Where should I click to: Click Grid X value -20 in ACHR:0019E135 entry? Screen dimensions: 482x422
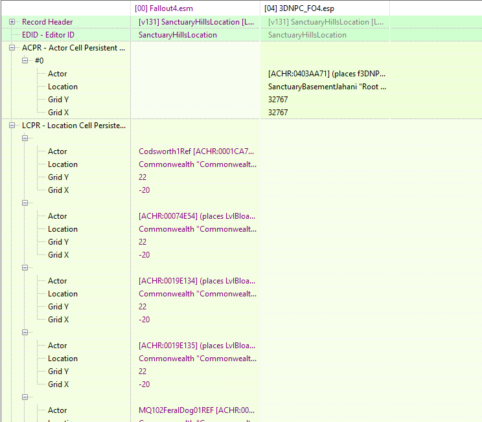click(x=144, y=384)
